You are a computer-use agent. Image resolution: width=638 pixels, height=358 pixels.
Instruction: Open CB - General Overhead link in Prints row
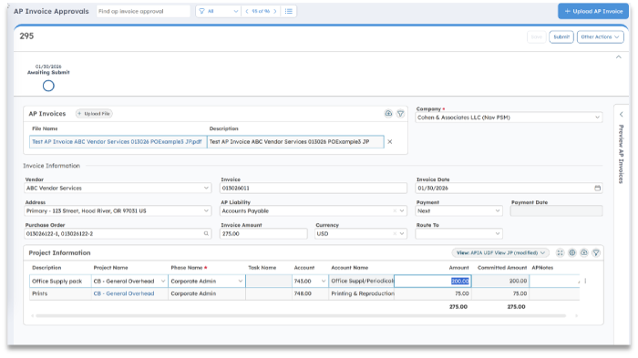(124, 293)
